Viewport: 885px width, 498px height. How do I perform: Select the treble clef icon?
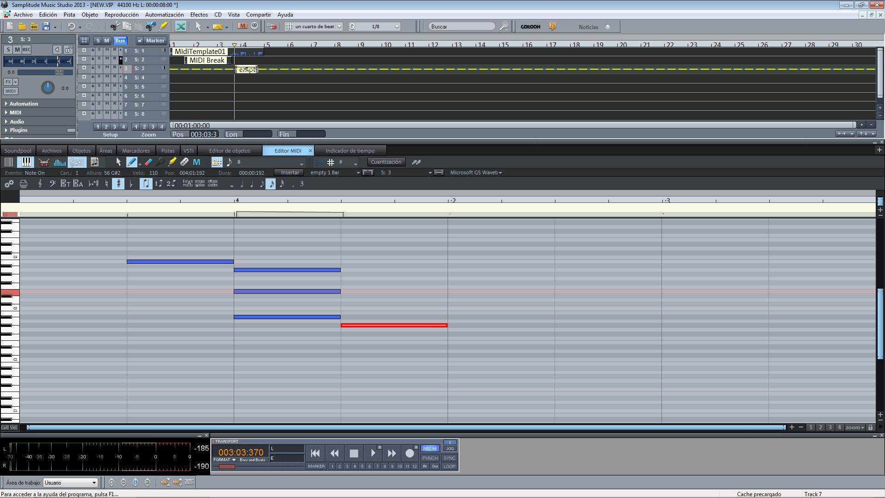[x=40, y=184]
